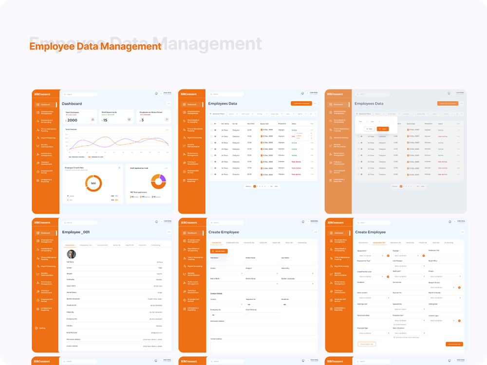The height and width of the screenshot is (365, 487).
Task: Click the employee profile photo in Employee_001 screen
Action: click(x=72, y=254)
